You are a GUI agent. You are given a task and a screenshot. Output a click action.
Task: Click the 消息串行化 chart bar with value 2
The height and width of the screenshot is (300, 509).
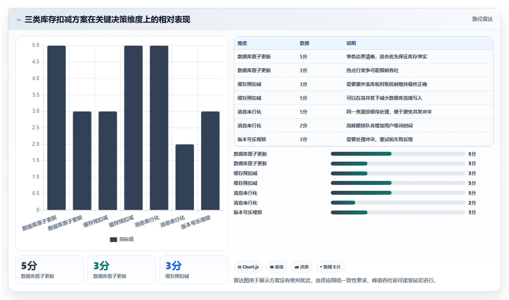pos(185,177)
